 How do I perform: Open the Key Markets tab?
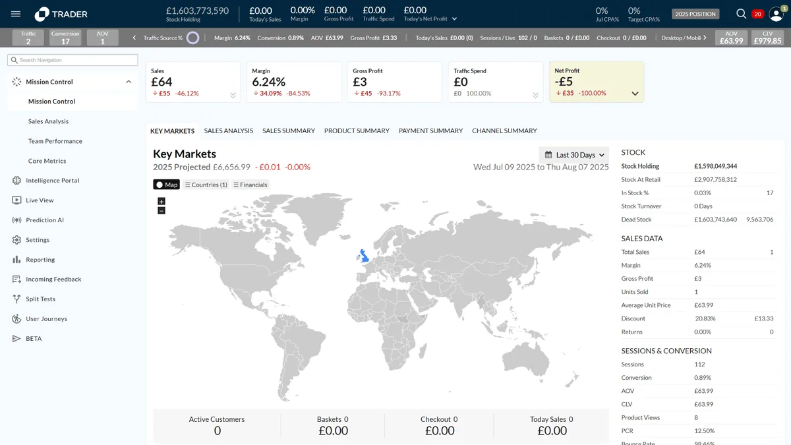(173, 131)
